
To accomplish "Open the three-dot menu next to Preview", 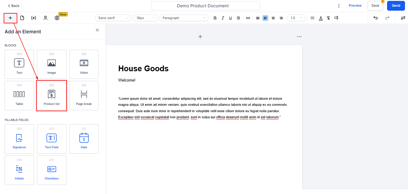I will [339, 6].
